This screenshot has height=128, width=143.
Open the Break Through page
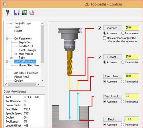pyautogui.click(x=27, y=50)
